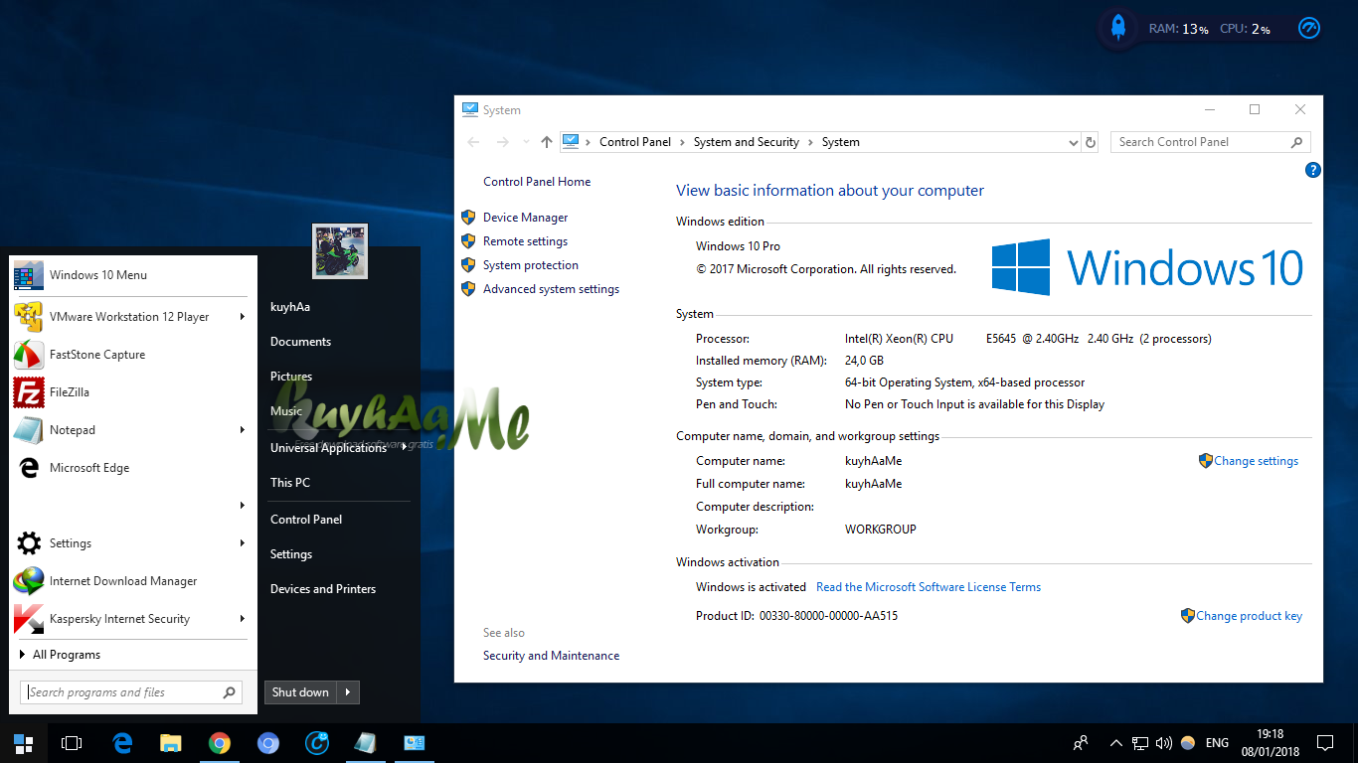This screenshot has height=763, width=1358.
Task: Read the Microsoft Software License Terms
Action: pos(929,587)
